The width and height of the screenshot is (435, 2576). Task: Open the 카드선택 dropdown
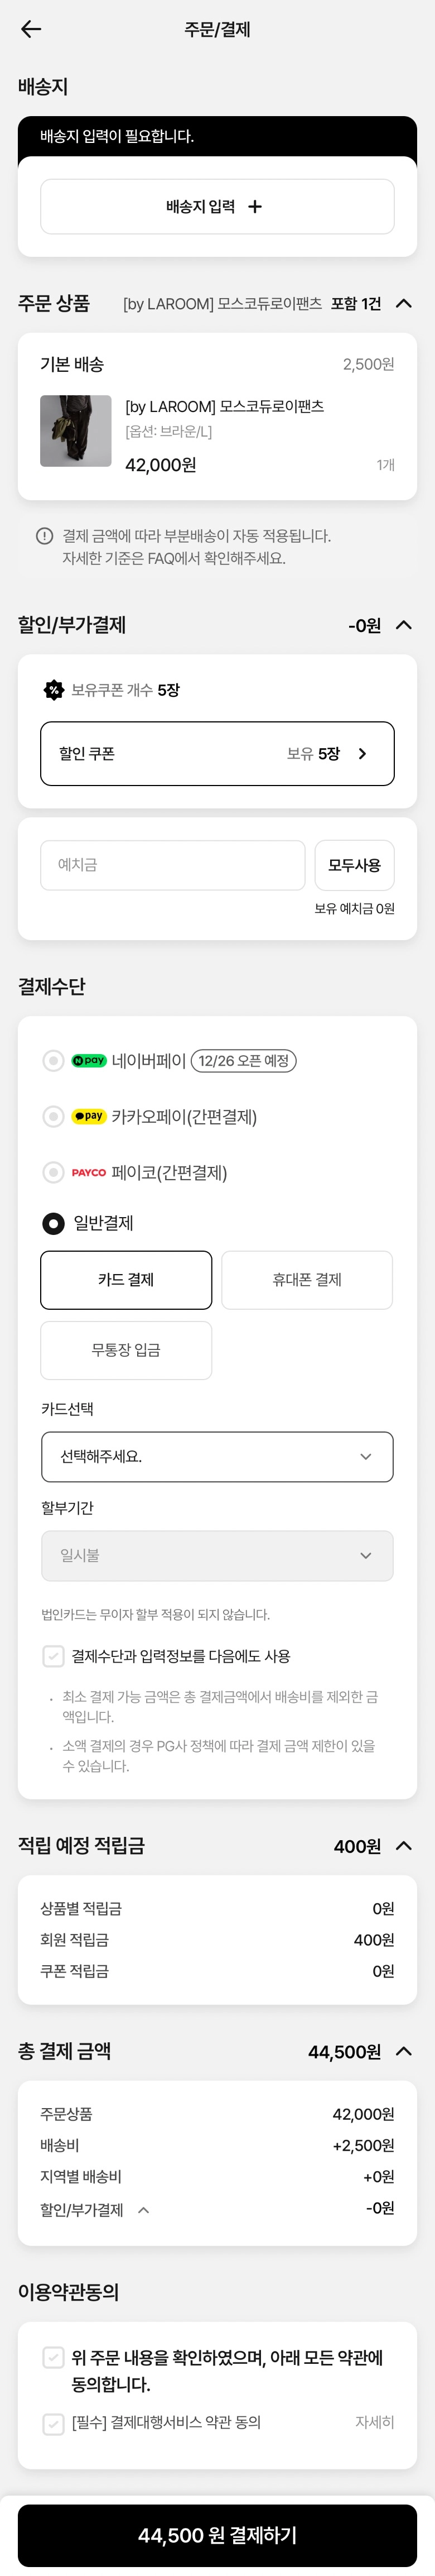(x=217, y=1456)
